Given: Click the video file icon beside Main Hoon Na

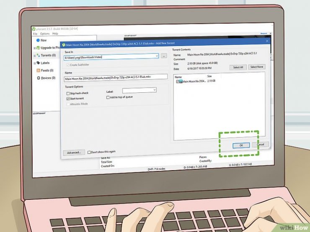Looking at the screenshot, I should [x=181, y=82].
